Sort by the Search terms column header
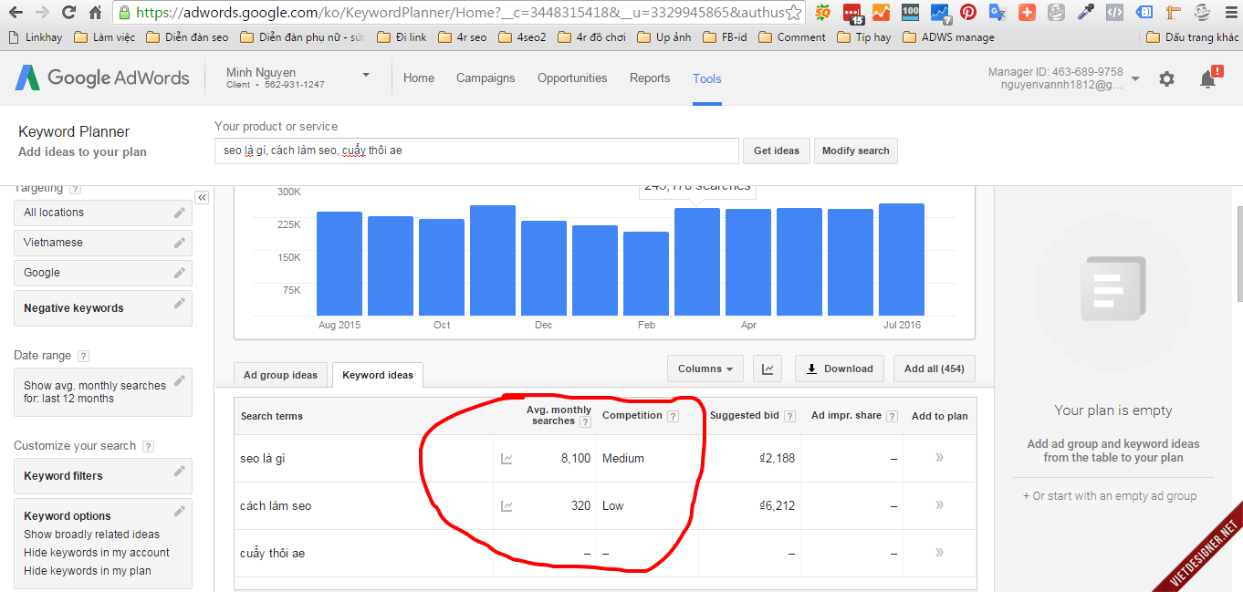Image resolution: width=1243 pixels, height=592 pixels. click(271, 416)
